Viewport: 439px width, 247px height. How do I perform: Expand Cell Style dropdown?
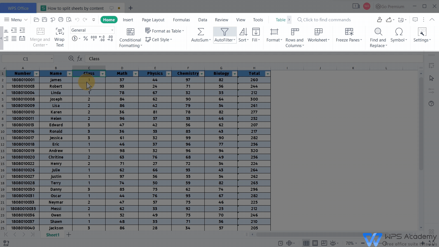[x=171, y=40]
